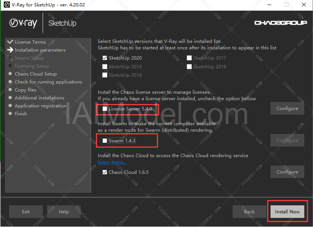Enable the Swarm 1.4.3 checkbox

pos(105,140)
